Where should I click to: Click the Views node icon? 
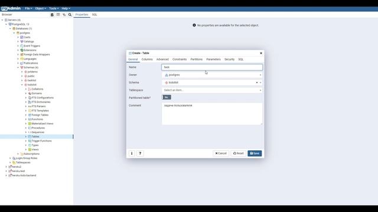tap(30, 150)
